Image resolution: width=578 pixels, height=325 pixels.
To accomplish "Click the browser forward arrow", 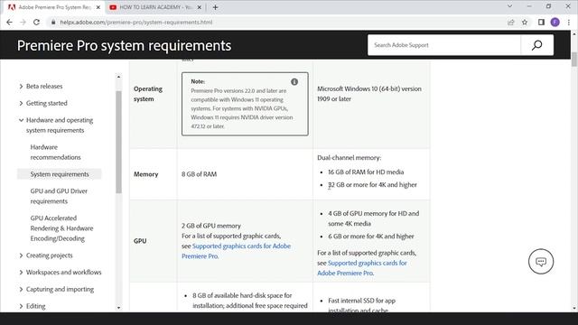I will 23,22.
